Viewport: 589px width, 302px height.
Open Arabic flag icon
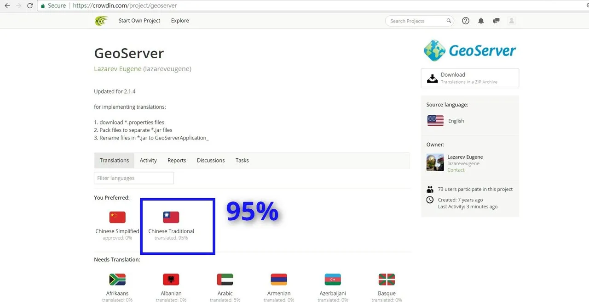[x=225, y=280]
